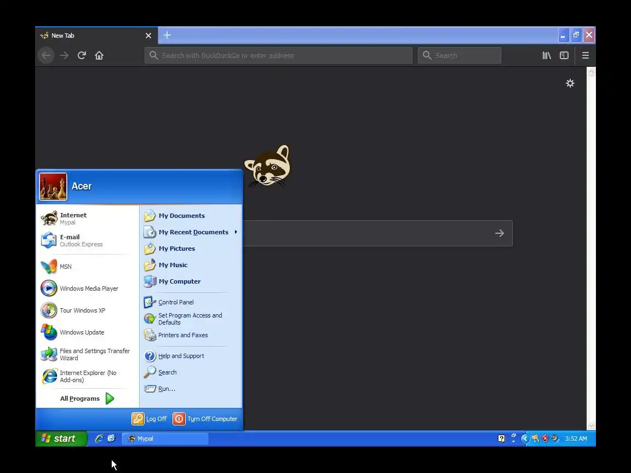Select Mypal taskbar button
631x473 pixels.
pos(165,439)
